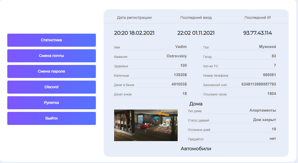The height and width of the screenshot is (163, 298).
Task: Click the Последний IP column header
Action: [257, 18]
